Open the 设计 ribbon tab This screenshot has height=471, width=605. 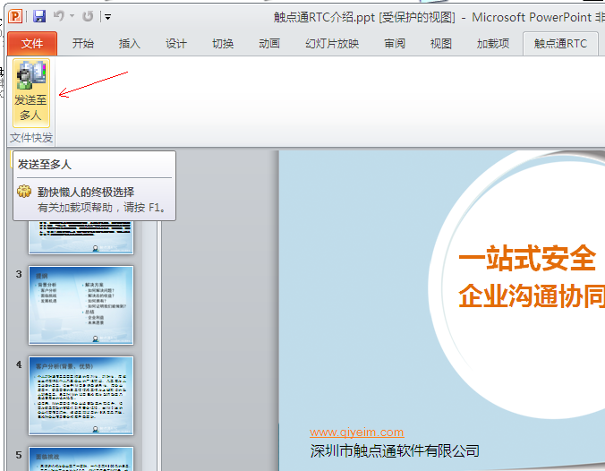pos(176,43)
